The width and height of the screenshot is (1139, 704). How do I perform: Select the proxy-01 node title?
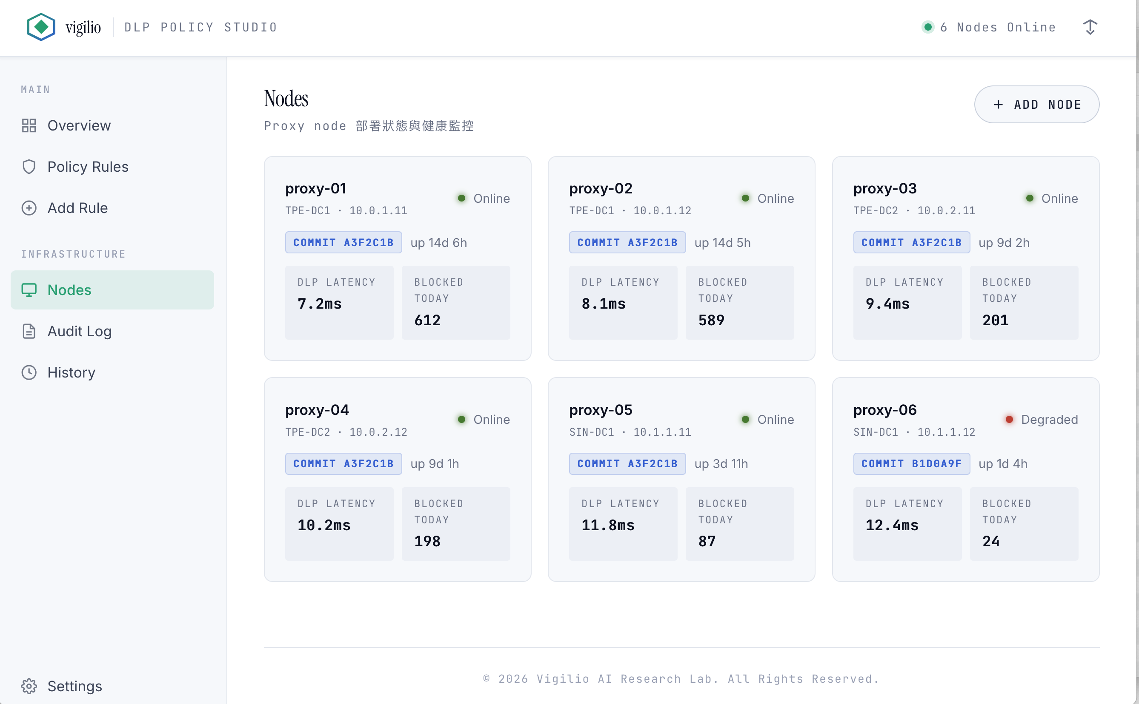tap(315, 189)
